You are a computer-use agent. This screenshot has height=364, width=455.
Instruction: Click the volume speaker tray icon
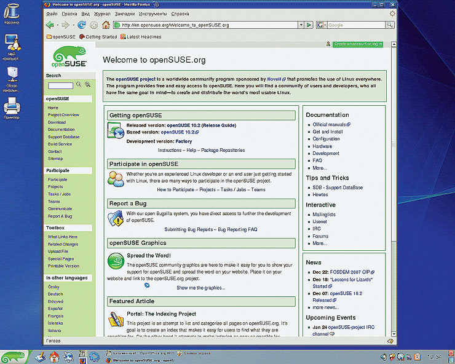(x=383, y=357)
